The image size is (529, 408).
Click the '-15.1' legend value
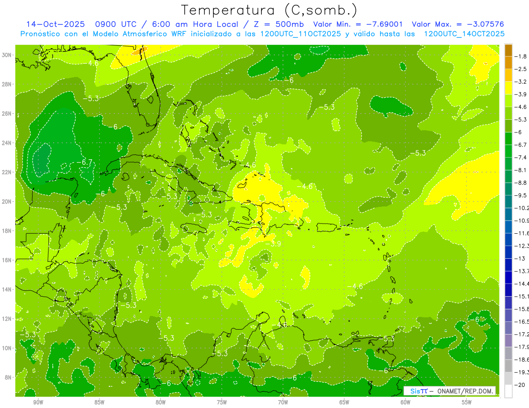522,296
